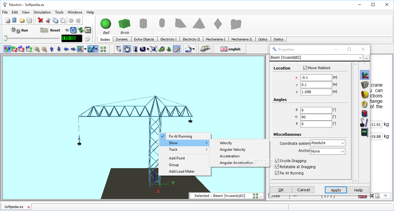Viewport: 394px width, 211px height.
Task: Switch to the Dynamic tab
Action: [122, 39]
